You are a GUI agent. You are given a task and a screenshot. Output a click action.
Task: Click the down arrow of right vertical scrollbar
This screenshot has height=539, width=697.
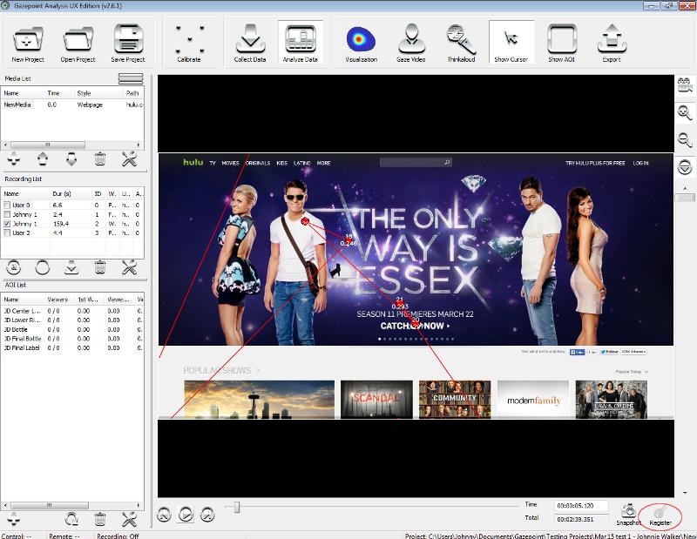coord(685,493)
